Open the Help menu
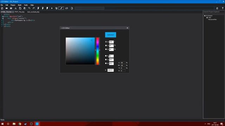The image size is (225, 126). (32, 5)
